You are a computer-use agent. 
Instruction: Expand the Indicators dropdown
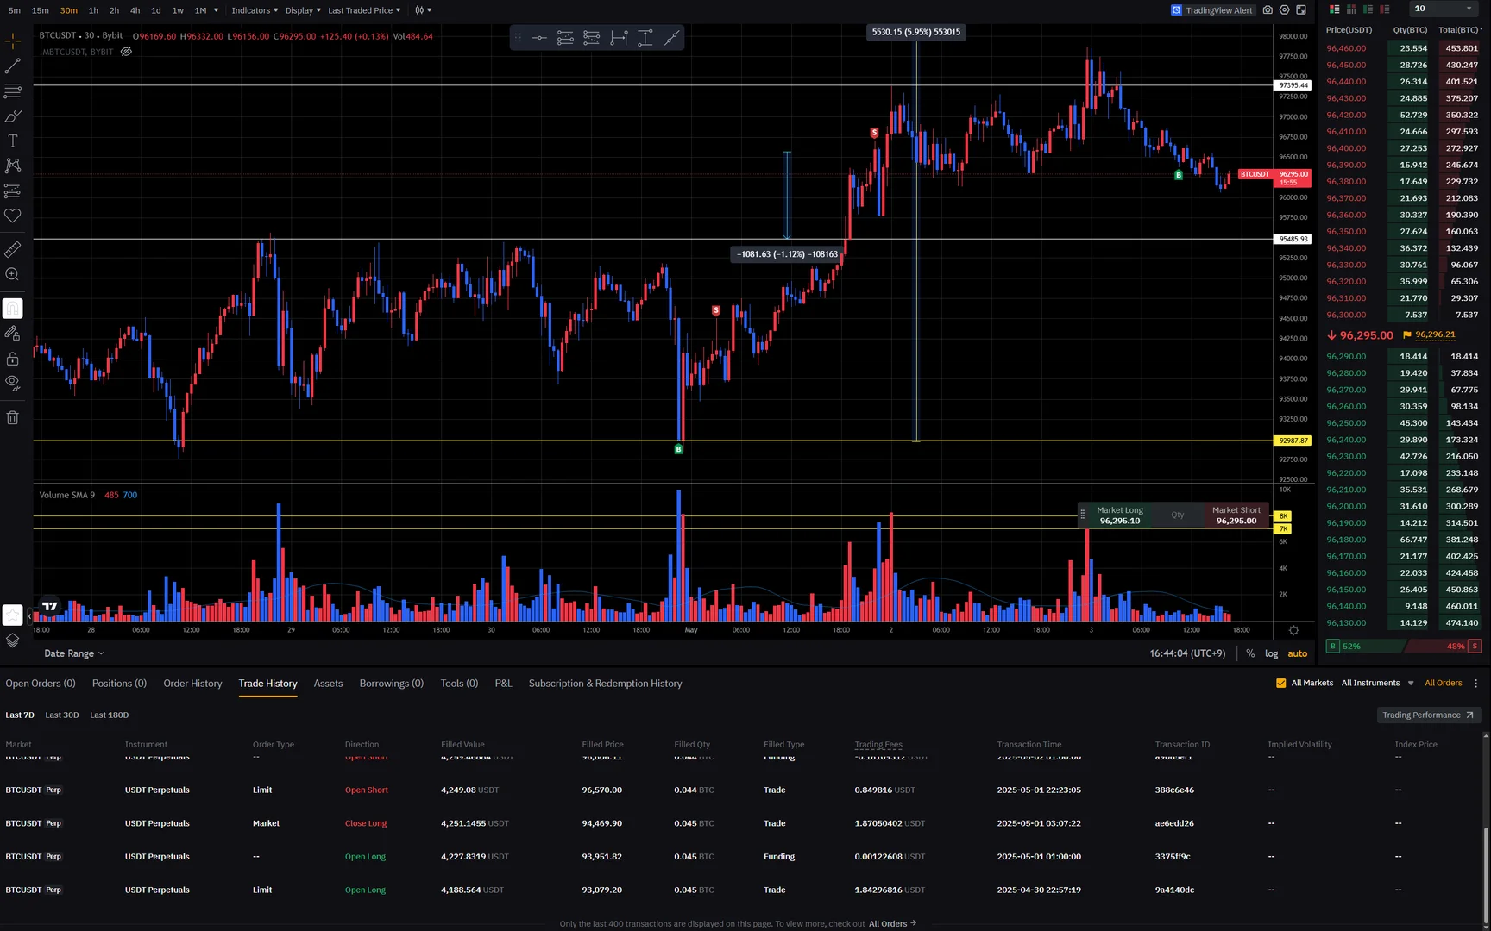[255, 10]
